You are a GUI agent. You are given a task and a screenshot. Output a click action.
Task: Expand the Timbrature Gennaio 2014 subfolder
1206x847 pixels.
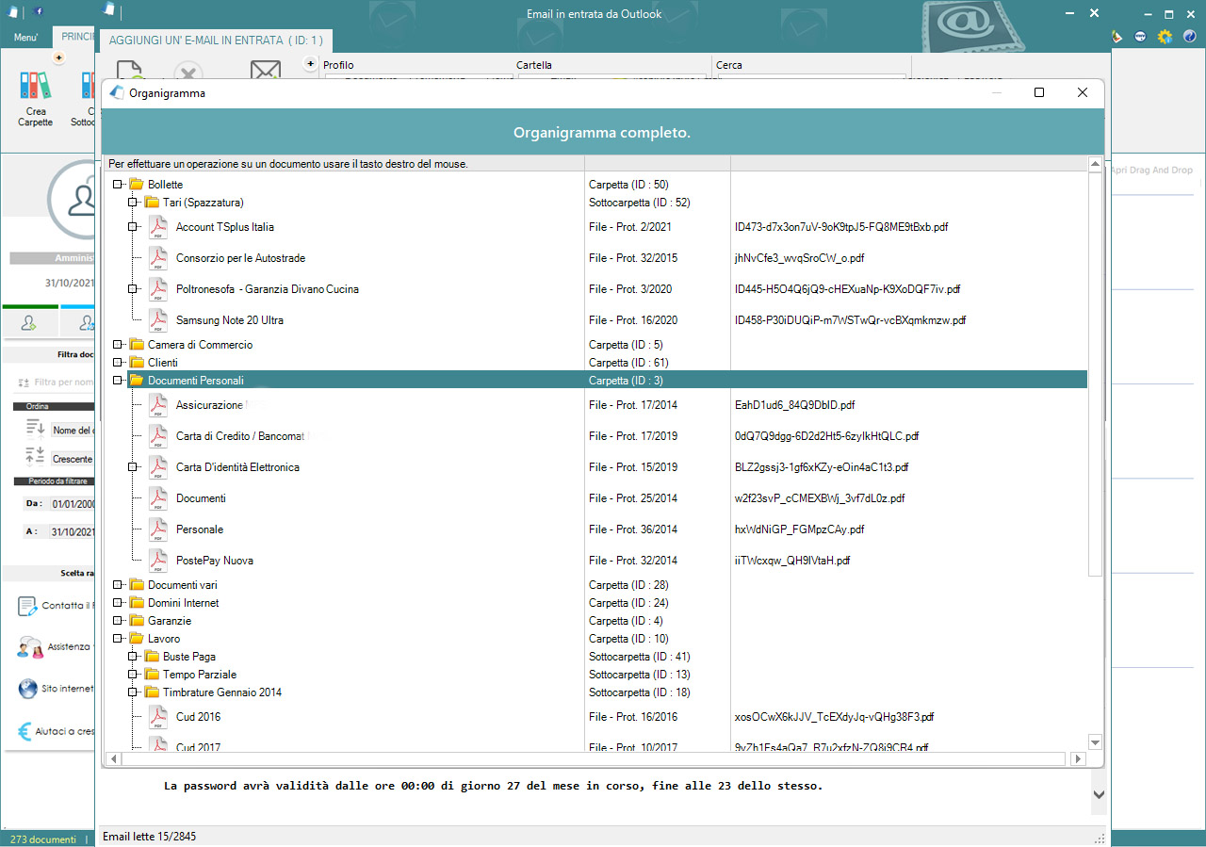pyautogui.click(x=133, y=692)
